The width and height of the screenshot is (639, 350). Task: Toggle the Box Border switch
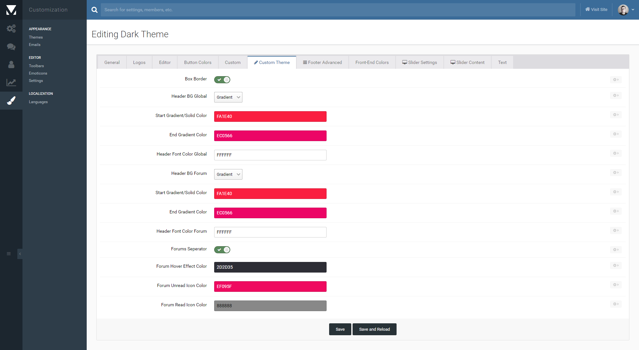tap(222, 79)
